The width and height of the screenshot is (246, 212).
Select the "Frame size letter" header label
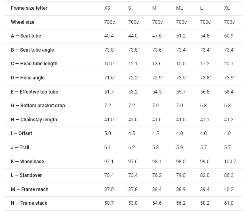(29, 8)
